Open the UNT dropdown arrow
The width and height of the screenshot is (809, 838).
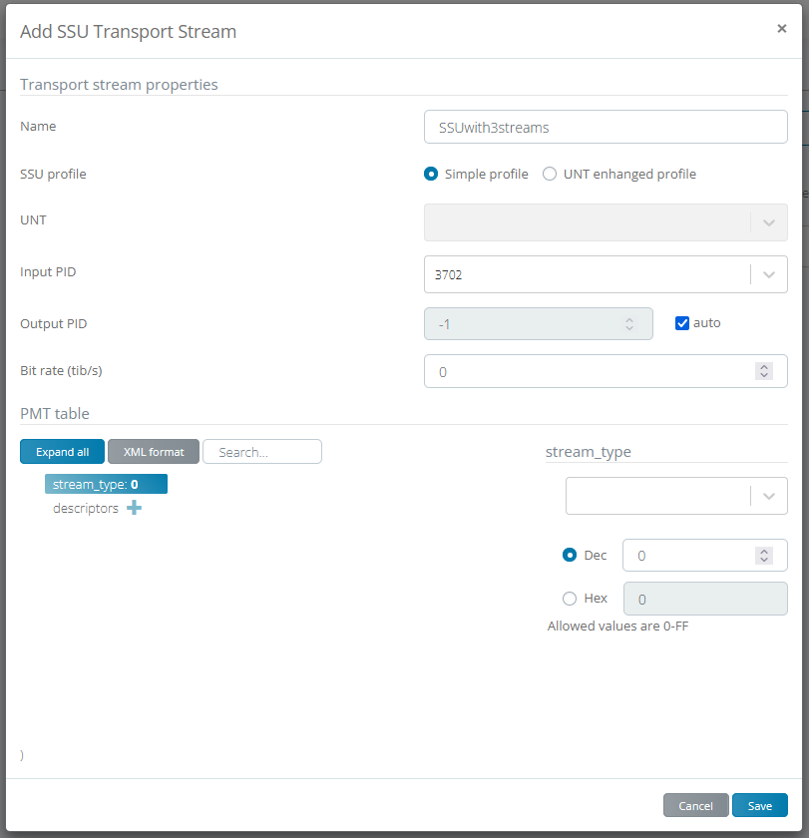coord(768,222)
